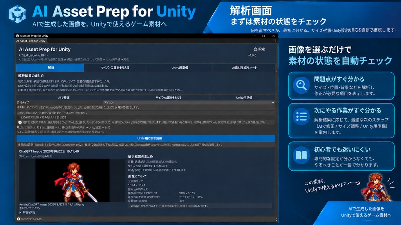Open 設定 settings button
The height and width of the screenshot is (225, 401).
coord(259,49)
